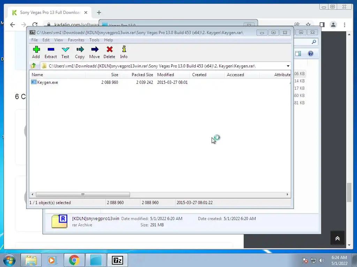Open help icon in background Explorer window

311,54
